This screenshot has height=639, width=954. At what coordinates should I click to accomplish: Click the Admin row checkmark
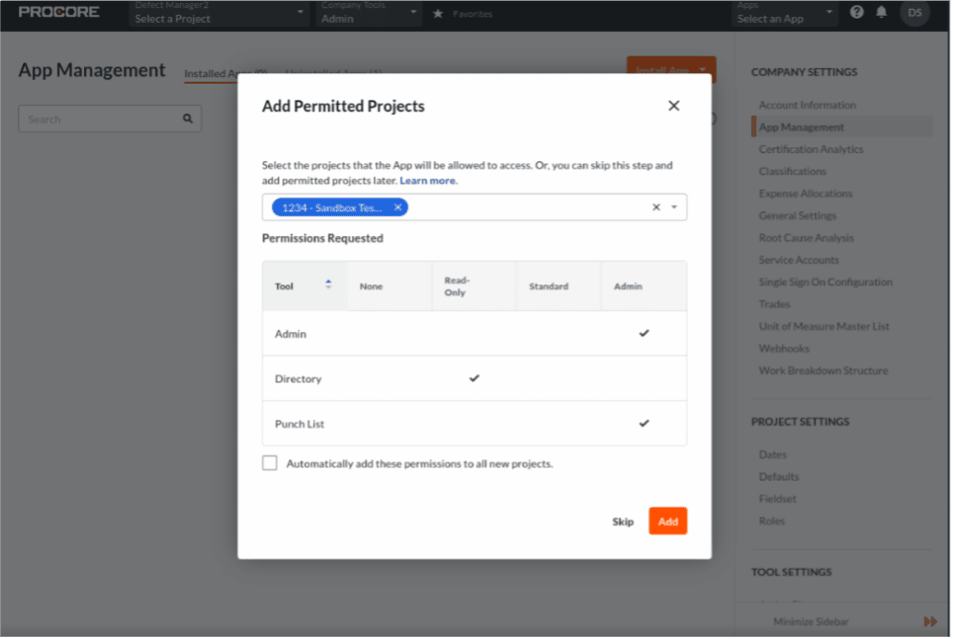(x=647, y=334)
